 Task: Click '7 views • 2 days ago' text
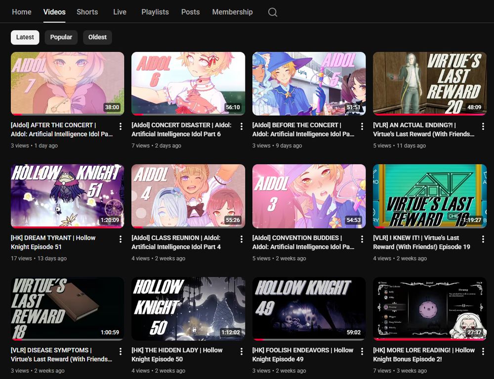(156, 146)
